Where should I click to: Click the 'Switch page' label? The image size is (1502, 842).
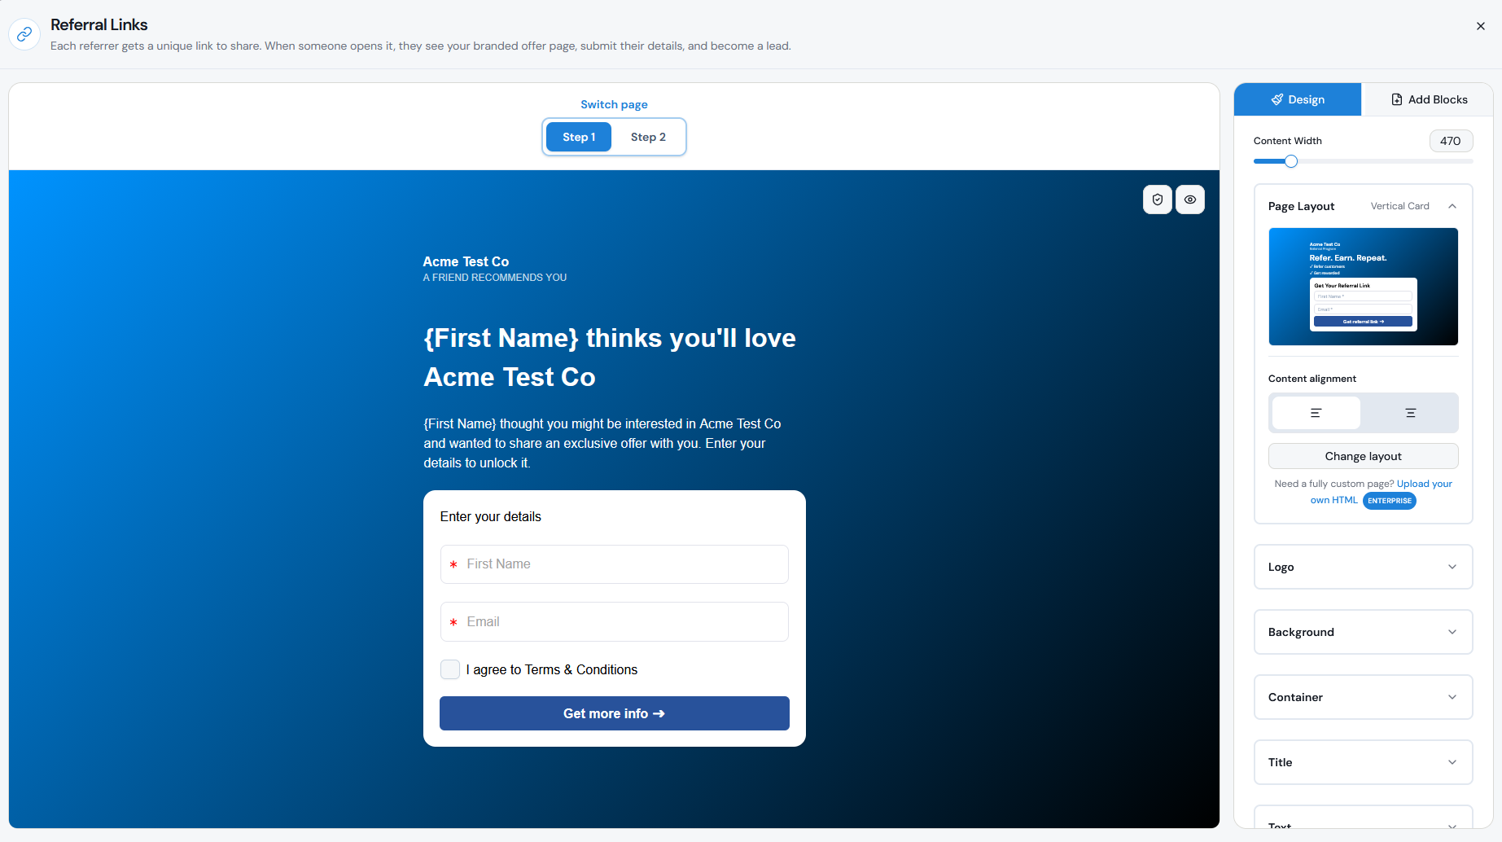coord(614,104)
